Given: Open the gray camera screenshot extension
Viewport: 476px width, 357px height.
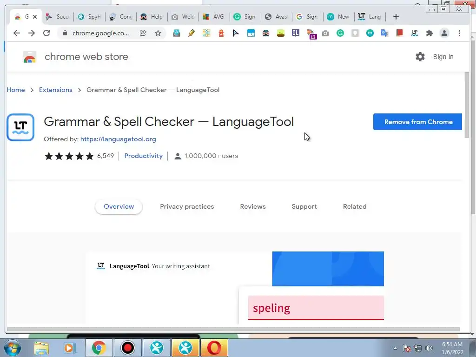Looking at the screenshot, I should pos(325,33).
